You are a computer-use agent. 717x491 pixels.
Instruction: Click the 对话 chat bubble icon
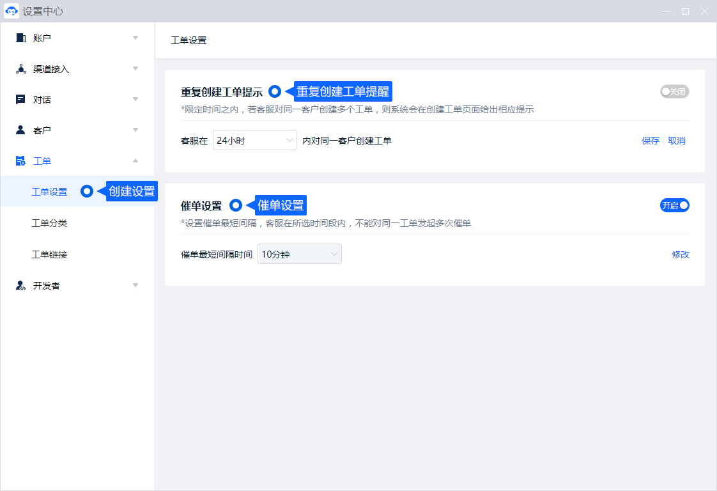20,100
